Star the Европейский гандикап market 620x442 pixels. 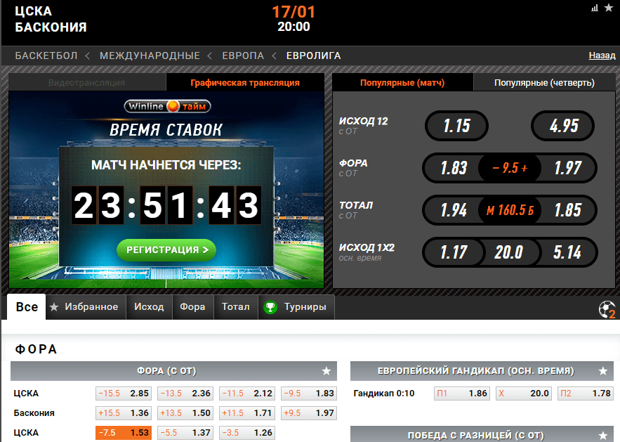(603, 371)
